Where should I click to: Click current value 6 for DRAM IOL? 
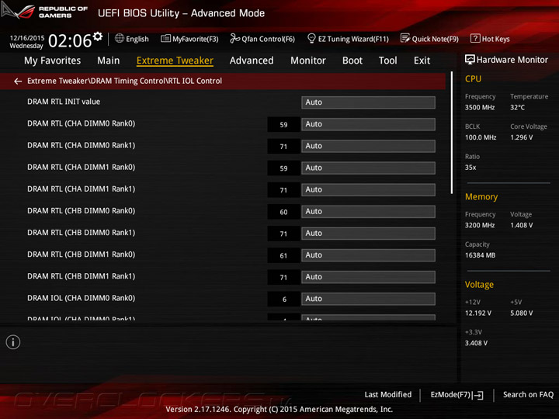click(283, 300)
